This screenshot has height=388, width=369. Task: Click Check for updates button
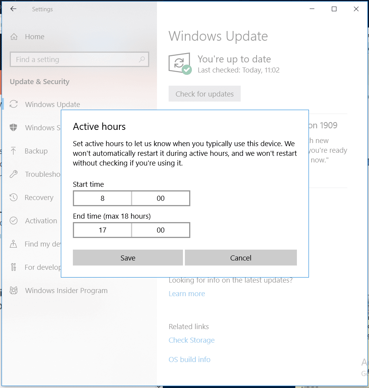[205, 94]
